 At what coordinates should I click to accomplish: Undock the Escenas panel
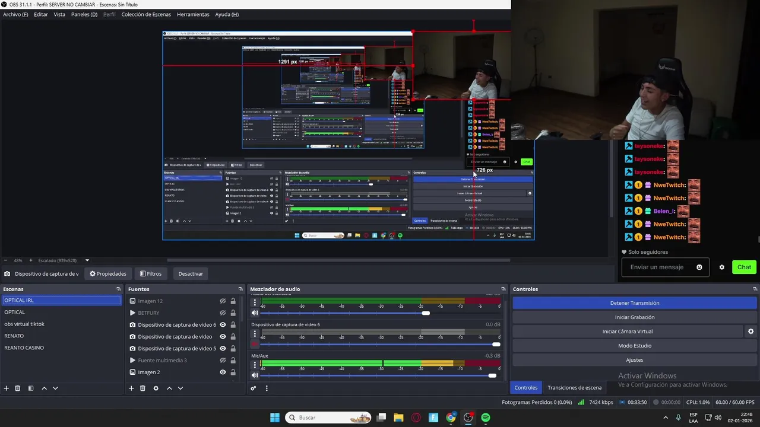pos(119,289)
